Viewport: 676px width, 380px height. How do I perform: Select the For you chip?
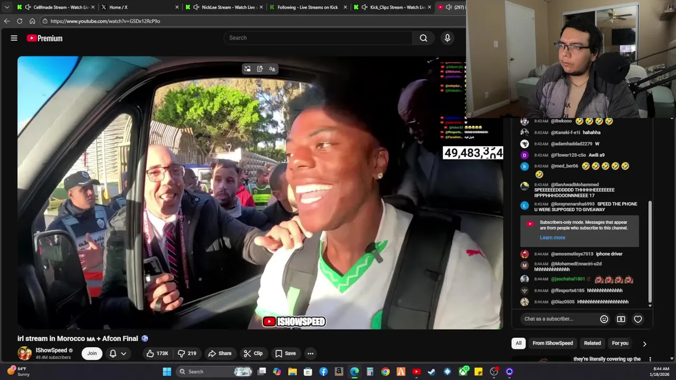coord(620,343)
